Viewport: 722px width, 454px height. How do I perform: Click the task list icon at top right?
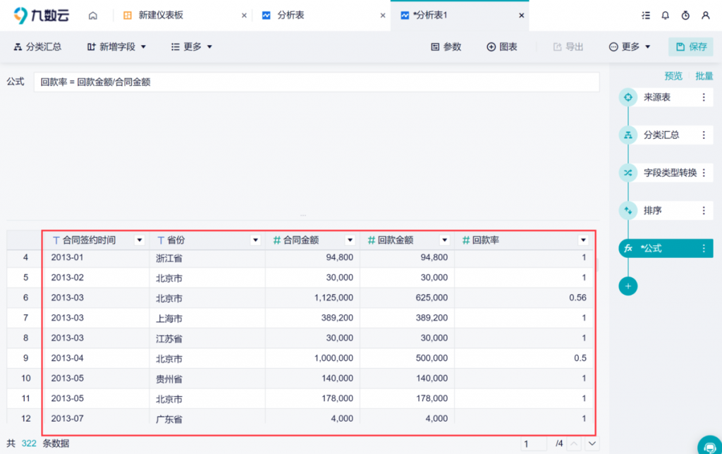click(645, 15)
